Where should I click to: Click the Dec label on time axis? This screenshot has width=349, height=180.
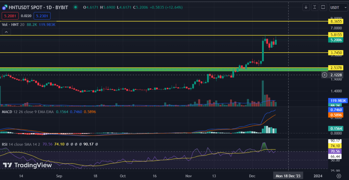(252, 176)
